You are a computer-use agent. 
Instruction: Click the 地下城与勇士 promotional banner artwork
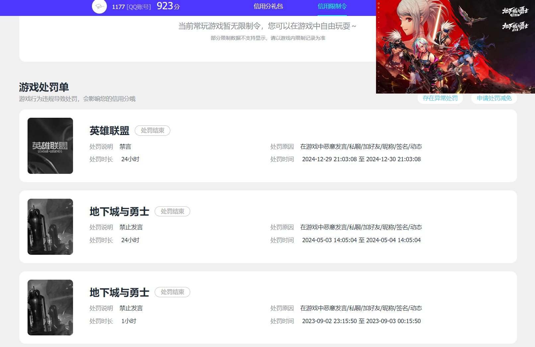pyautogui.click(x=455, y=46)
